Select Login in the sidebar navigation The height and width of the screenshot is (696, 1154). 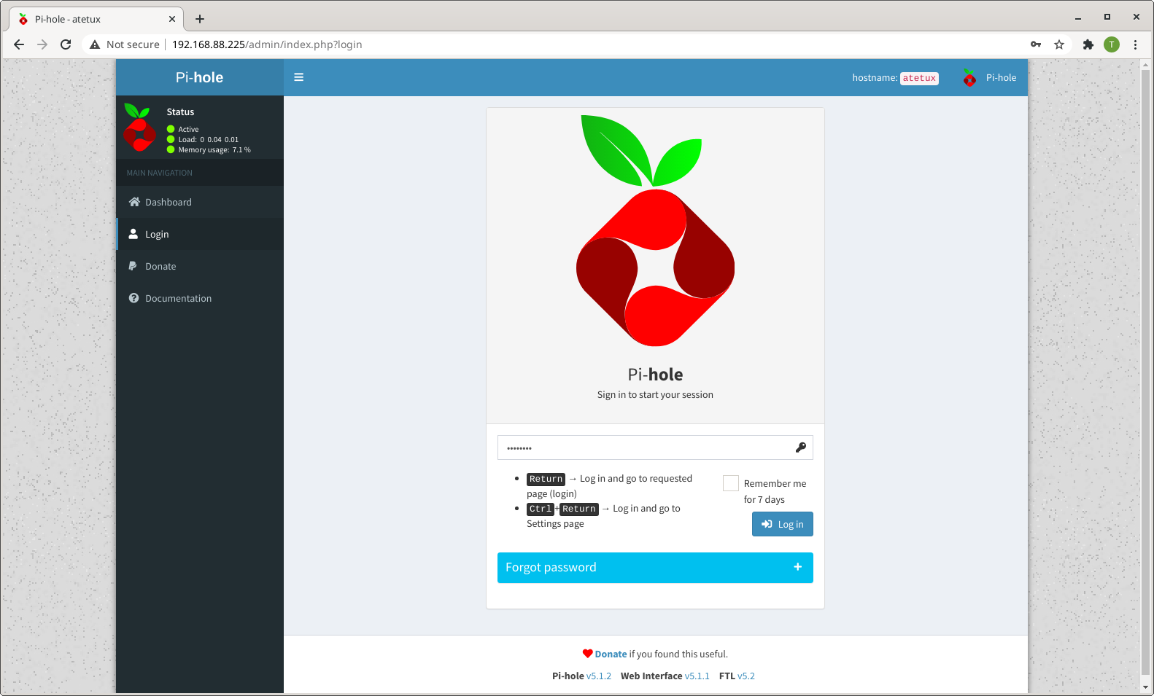[200, 234]
